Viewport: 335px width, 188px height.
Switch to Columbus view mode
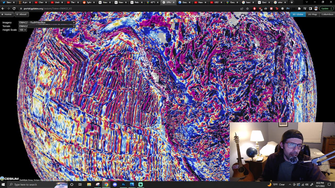coord(327,14)
